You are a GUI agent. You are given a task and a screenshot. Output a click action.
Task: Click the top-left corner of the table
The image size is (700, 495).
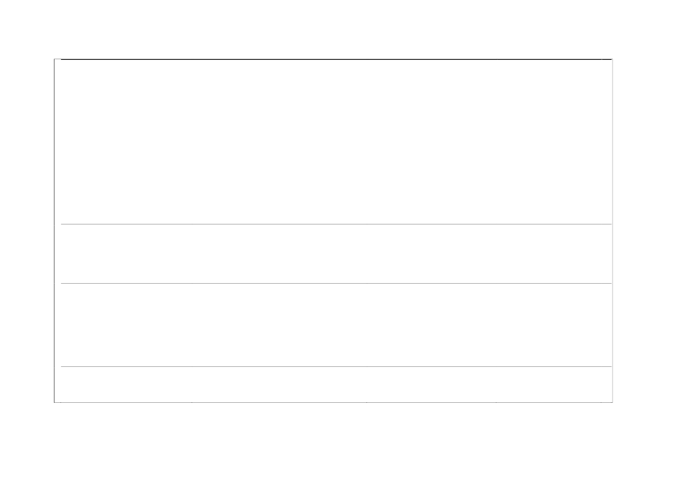[x=55, y=60]
